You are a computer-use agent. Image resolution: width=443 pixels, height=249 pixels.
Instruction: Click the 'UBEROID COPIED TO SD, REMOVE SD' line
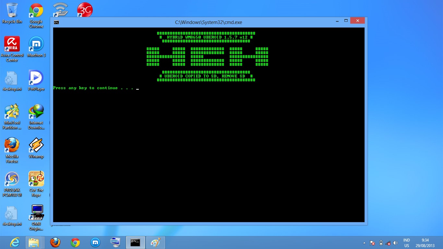tap(206, 76)
